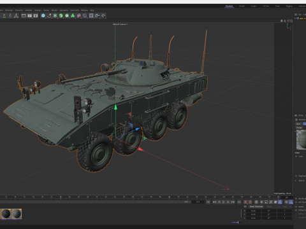Screen dimensions: 306x229
Task: Step back one frame
Action: [219, 202]
